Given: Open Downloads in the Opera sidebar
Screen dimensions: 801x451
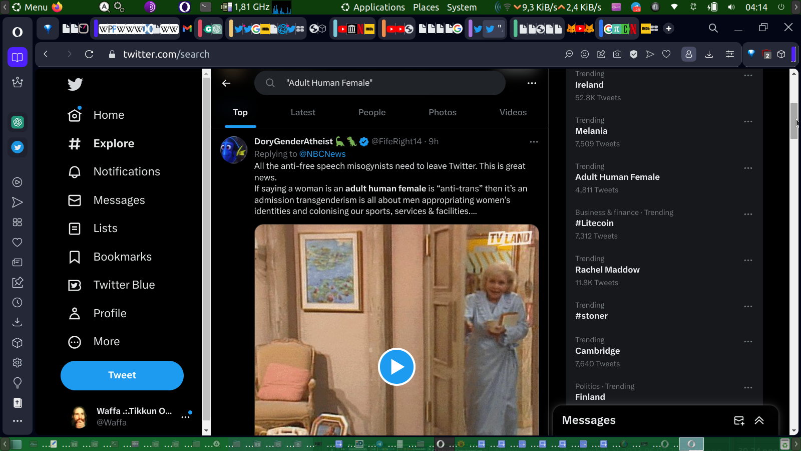Looking at the screenshot, I should click(18, 322).
